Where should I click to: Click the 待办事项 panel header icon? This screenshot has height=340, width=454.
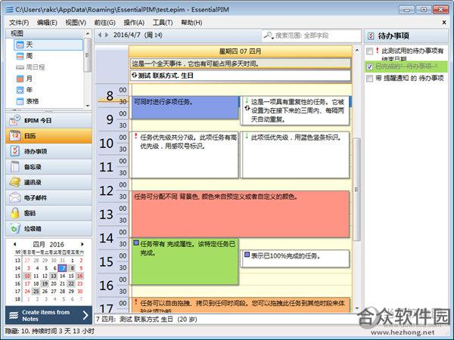pos(370,36)
